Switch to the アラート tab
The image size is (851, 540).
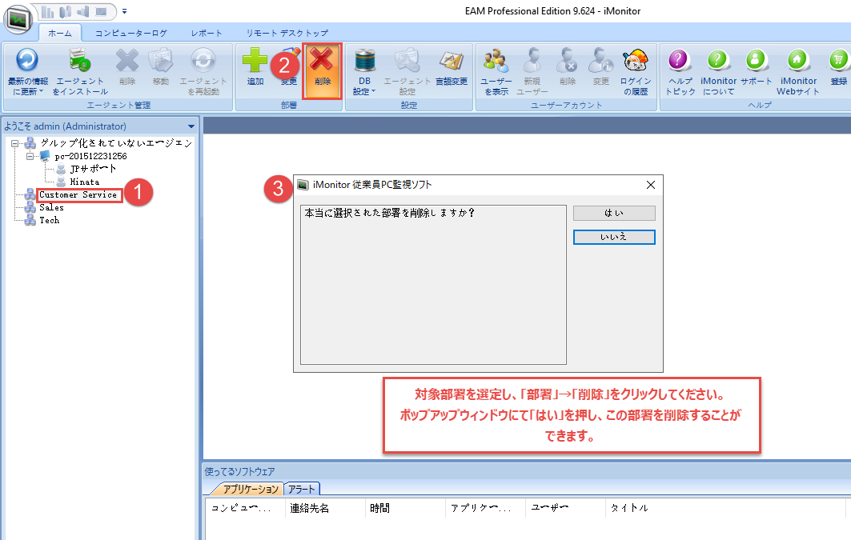302,489
